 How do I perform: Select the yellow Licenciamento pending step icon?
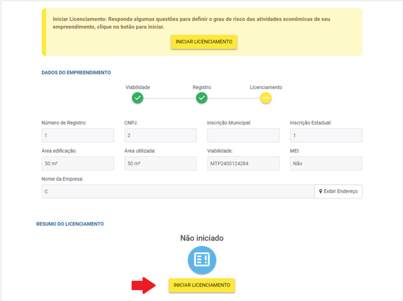[266, 98]
